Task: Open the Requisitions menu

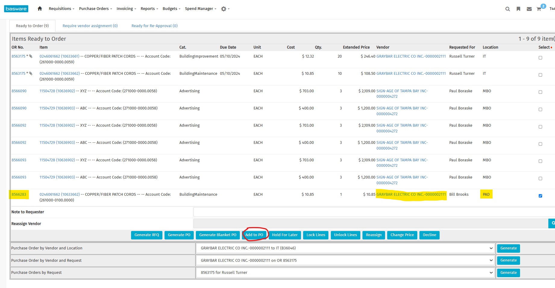Action: point(61,9)
